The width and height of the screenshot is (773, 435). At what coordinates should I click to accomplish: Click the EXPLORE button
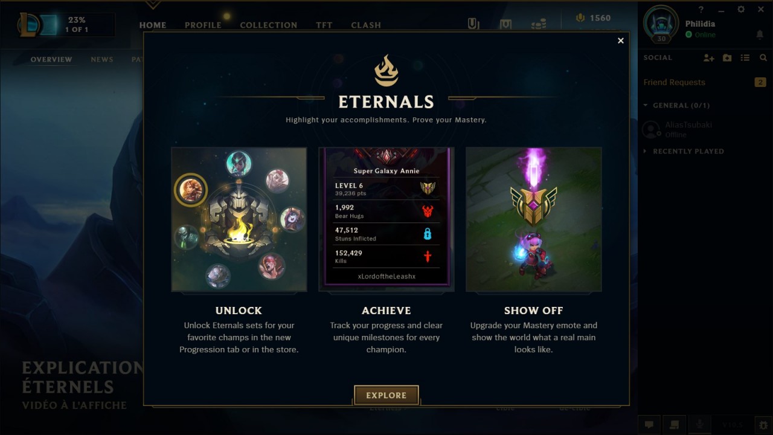pyautogui.click(x=386, y=396)
